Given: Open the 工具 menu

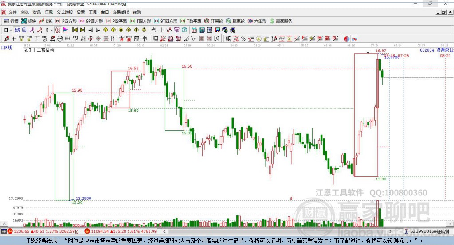Looking at the screenshot, I should pos(93,12).
